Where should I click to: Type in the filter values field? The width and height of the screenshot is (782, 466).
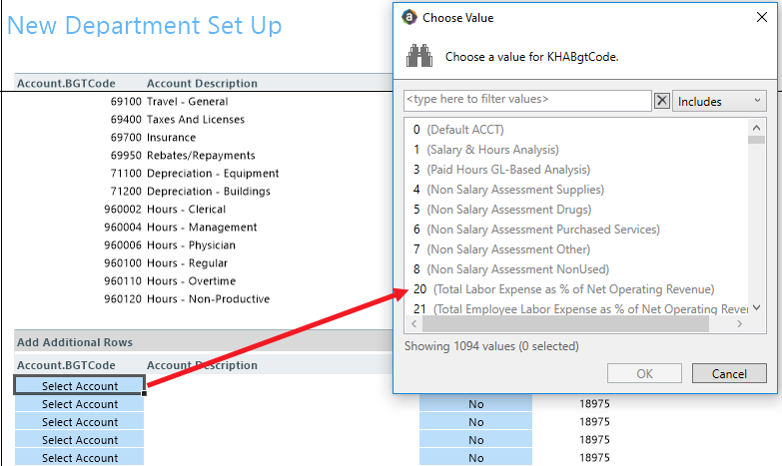[527, 101]
